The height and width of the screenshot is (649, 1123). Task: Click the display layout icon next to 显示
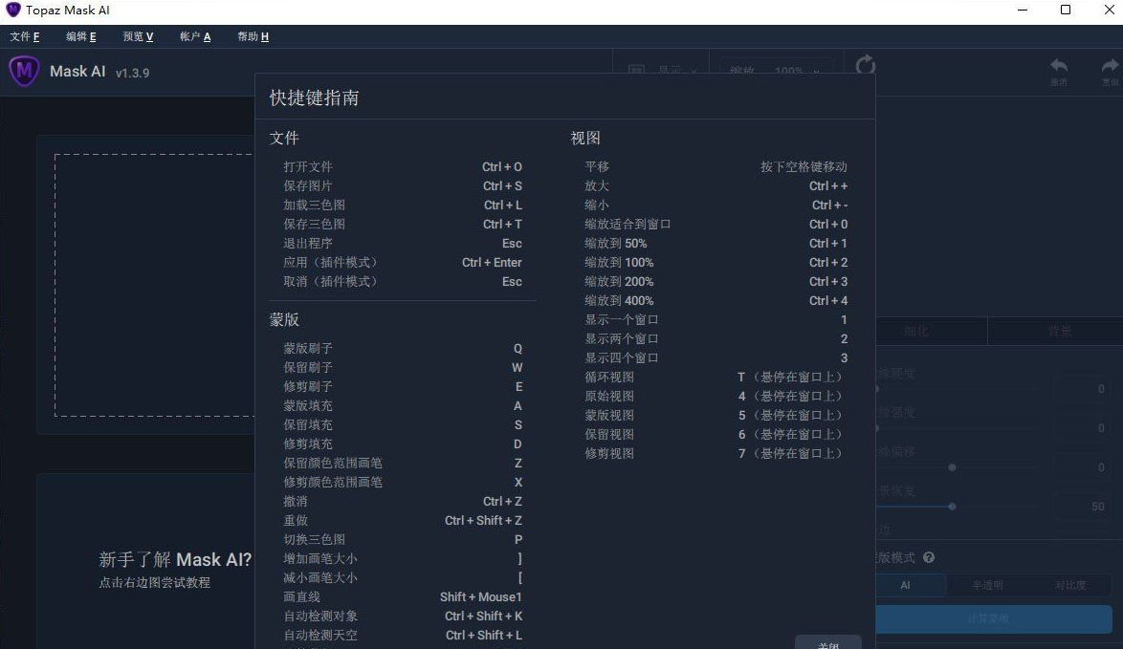click(x=636, y=71)
